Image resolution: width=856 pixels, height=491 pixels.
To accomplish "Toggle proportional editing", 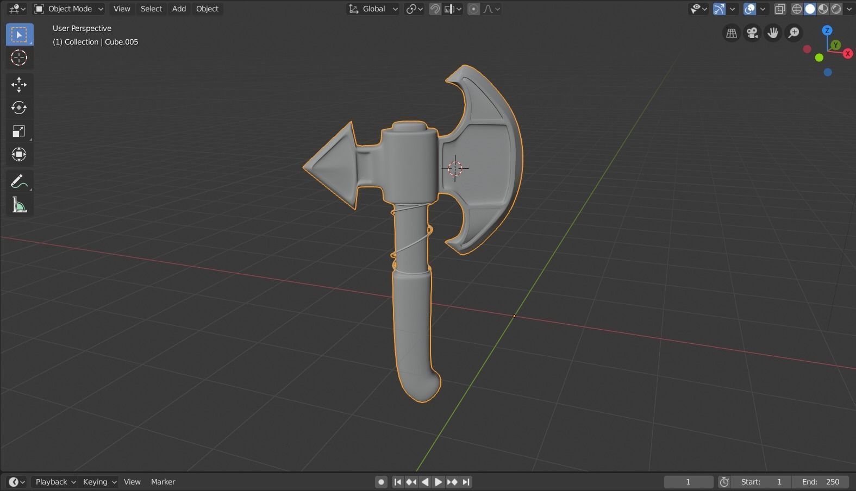I will pyautogui.click(x=473, y=9).
